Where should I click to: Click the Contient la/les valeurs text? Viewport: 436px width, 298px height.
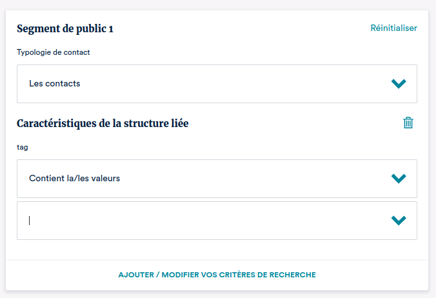75,178
